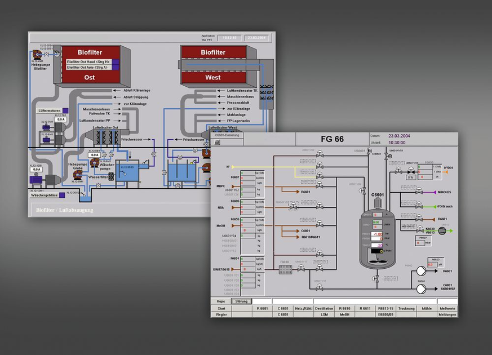Click the F6610 filter block icon
The image size is (492, 355).
click(284, 269)
